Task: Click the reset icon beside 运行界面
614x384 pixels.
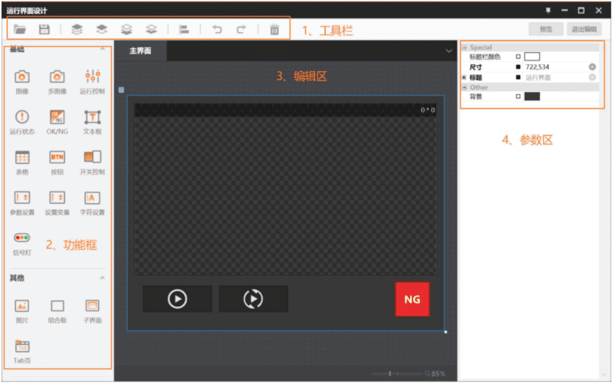Action: coord(592,77)
